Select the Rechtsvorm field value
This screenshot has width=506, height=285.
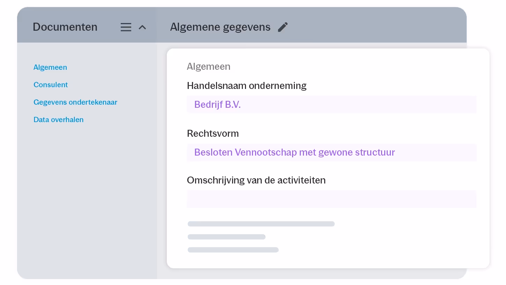click(332, 152)
